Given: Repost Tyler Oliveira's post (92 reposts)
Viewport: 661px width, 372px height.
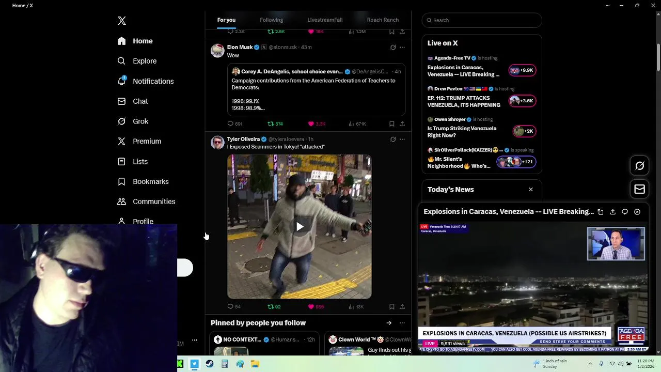Looking at the screenshot, I should pos(274,306).
